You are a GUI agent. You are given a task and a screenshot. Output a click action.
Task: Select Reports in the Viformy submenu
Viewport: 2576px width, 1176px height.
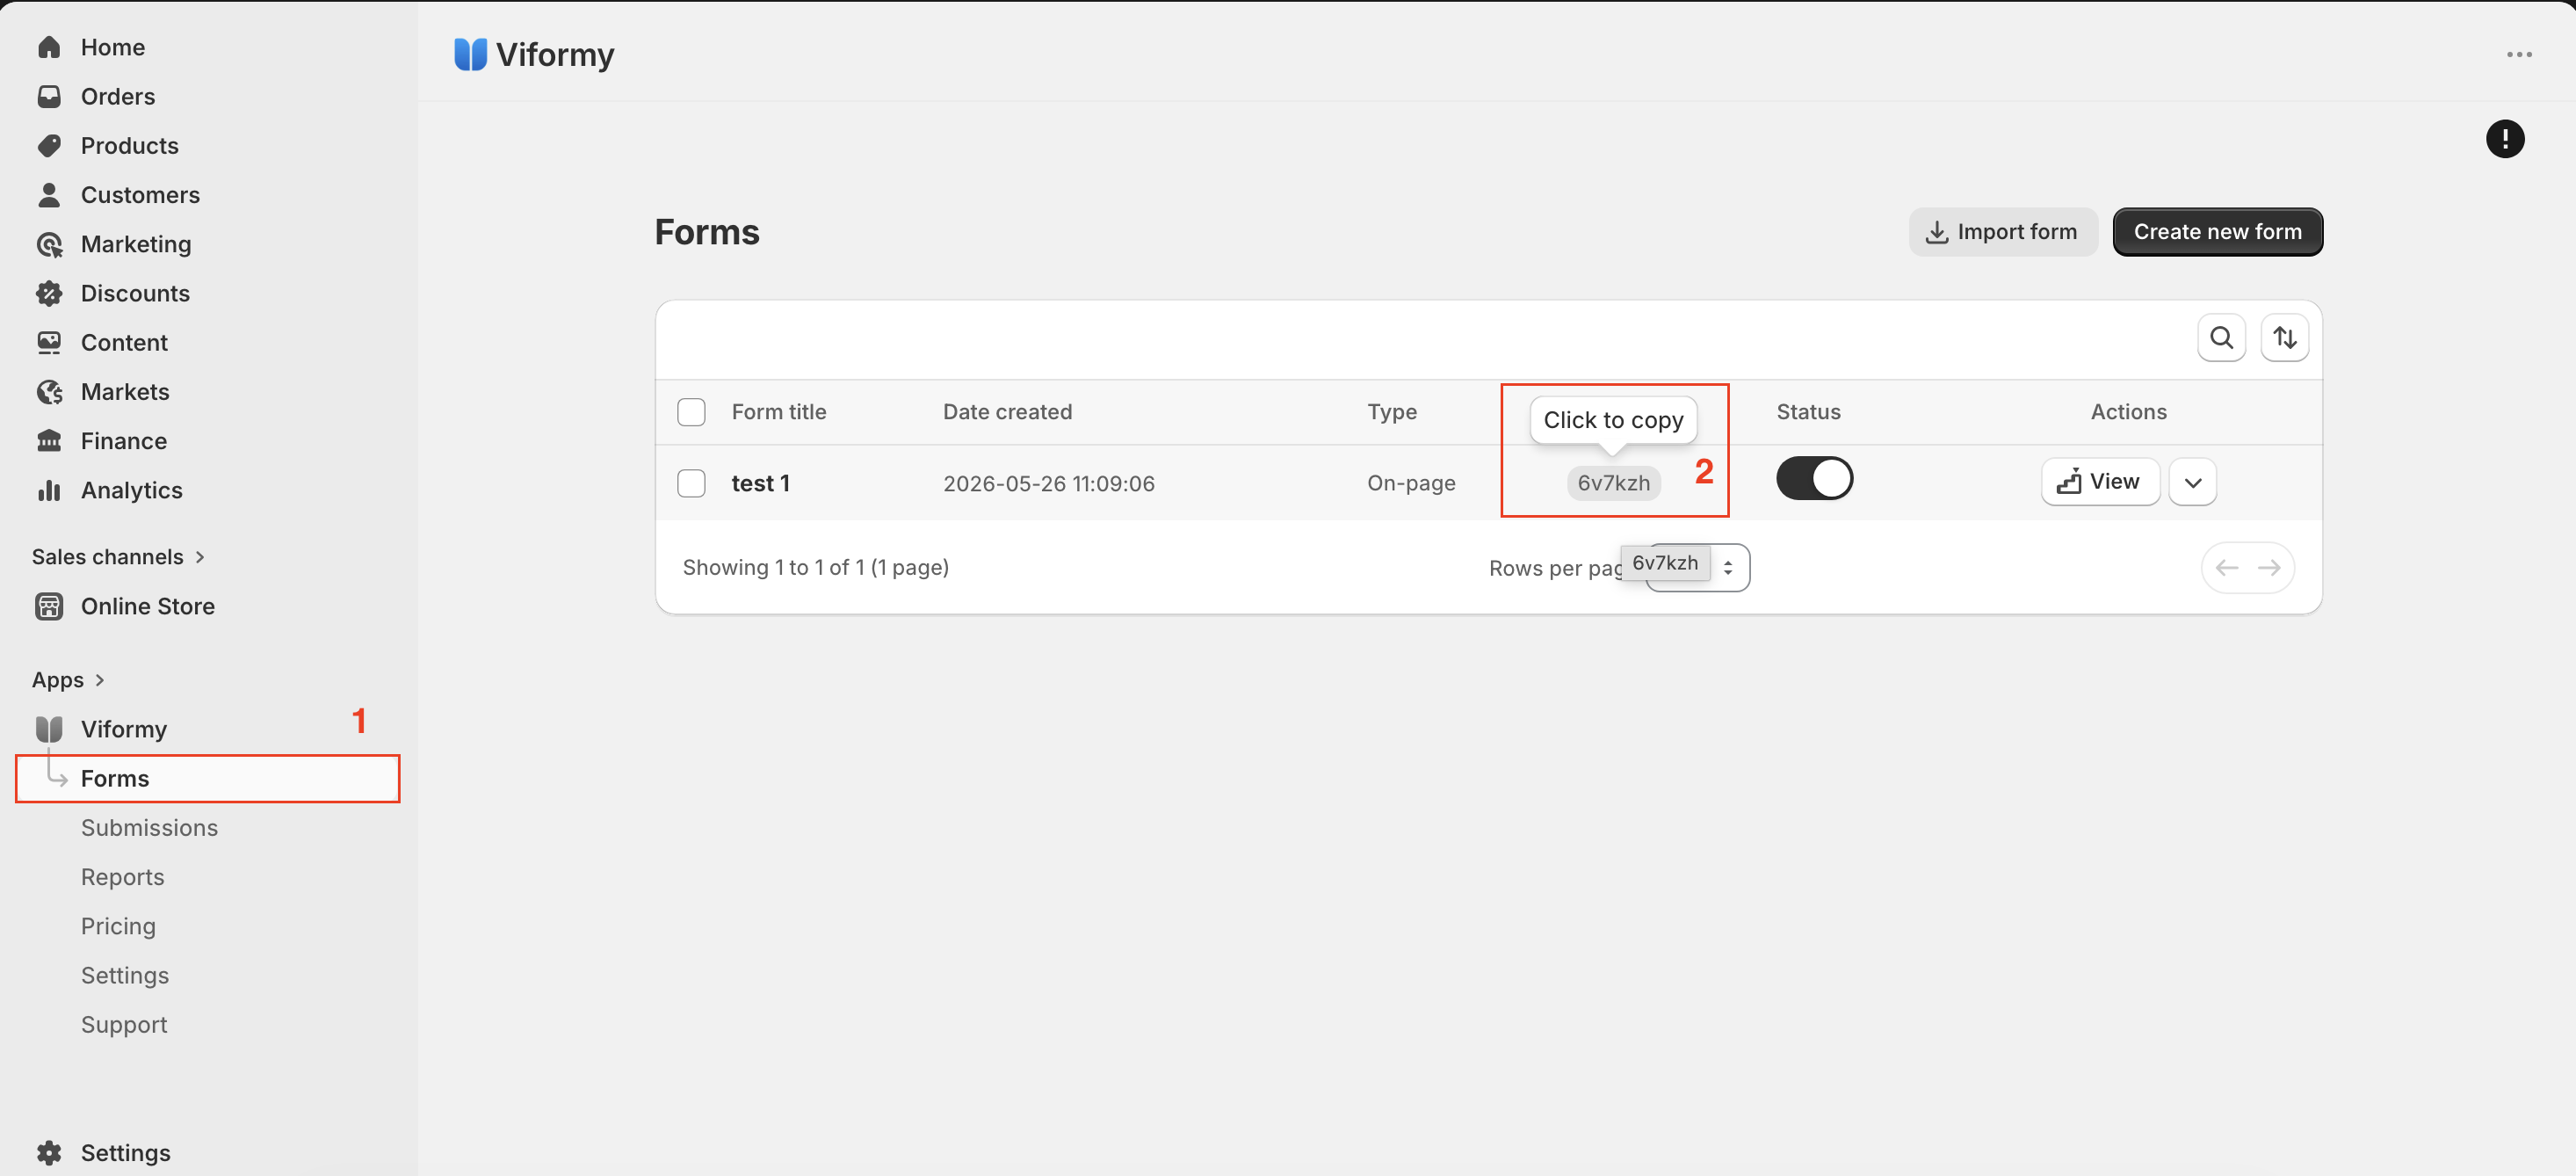tap(122, 877)
